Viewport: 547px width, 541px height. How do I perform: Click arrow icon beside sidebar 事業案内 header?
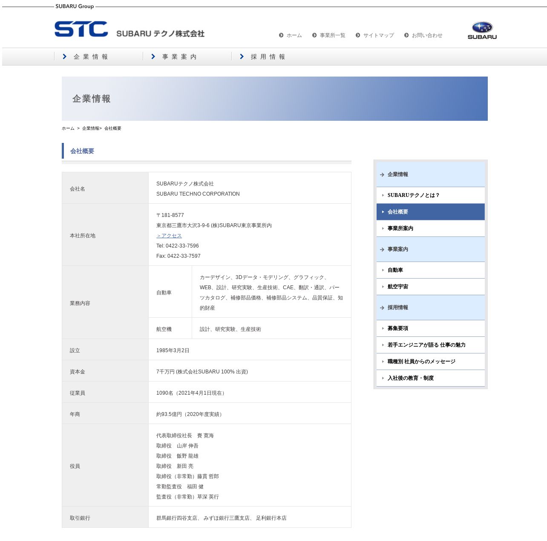pyautogui.click(x=382, y=249)
